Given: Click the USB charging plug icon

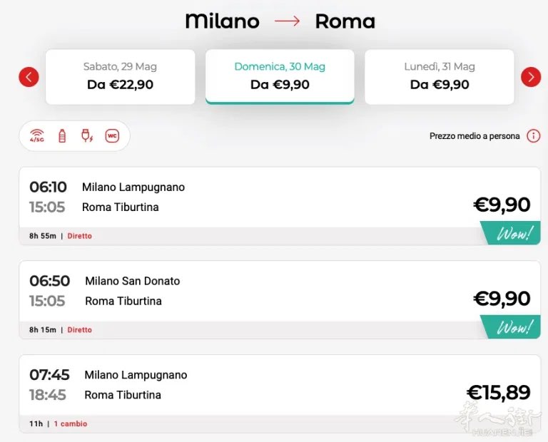Looking at the screenshot, I should (x=87, y=136).
